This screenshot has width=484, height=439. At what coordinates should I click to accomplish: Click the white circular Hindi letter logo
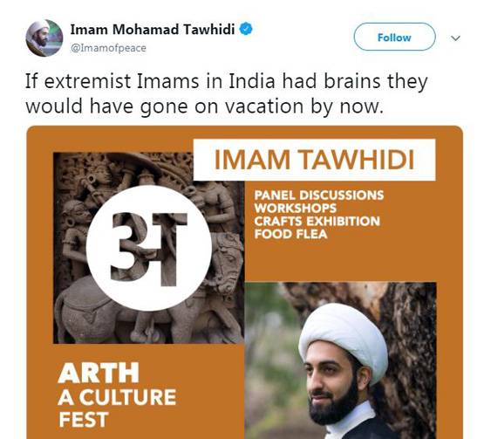click(x=149, y=248)
